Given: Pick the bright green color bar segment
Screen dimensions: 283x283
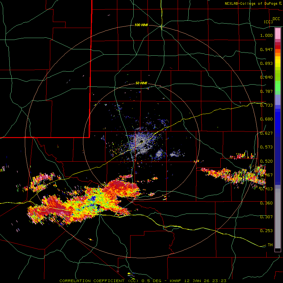Looking at the screenshot, I should click(x=278, y=86).
